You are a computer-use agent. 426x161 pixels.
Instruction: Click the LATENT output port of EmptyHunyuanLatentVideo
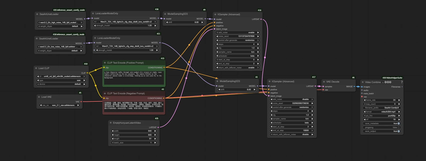[x=158, y=127]
